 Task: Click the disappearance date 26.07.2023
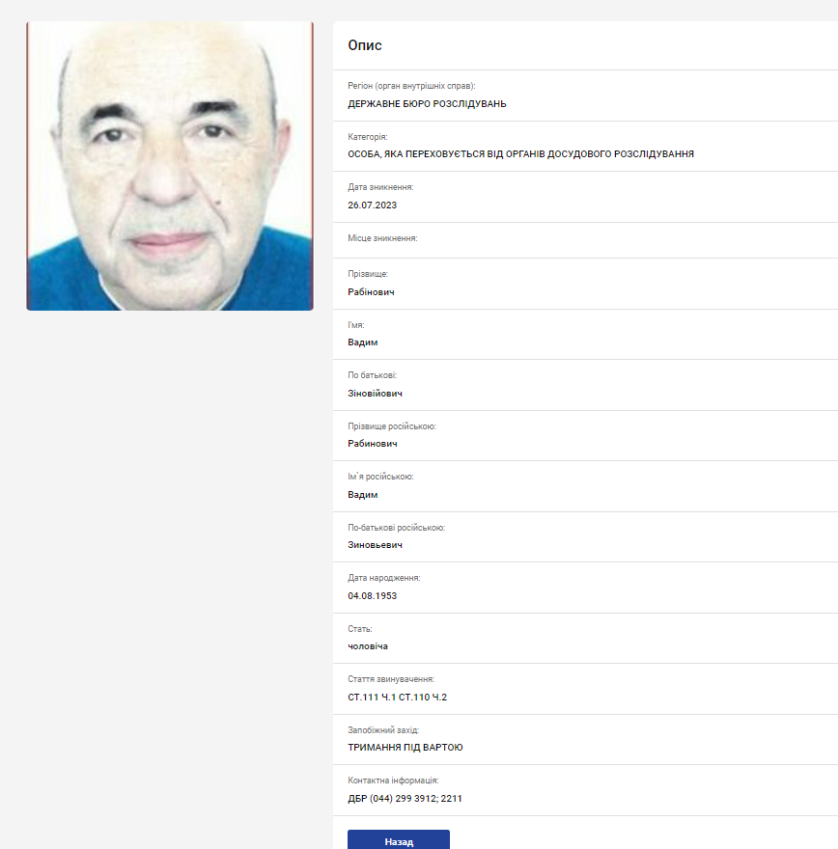tap(373, 205)
